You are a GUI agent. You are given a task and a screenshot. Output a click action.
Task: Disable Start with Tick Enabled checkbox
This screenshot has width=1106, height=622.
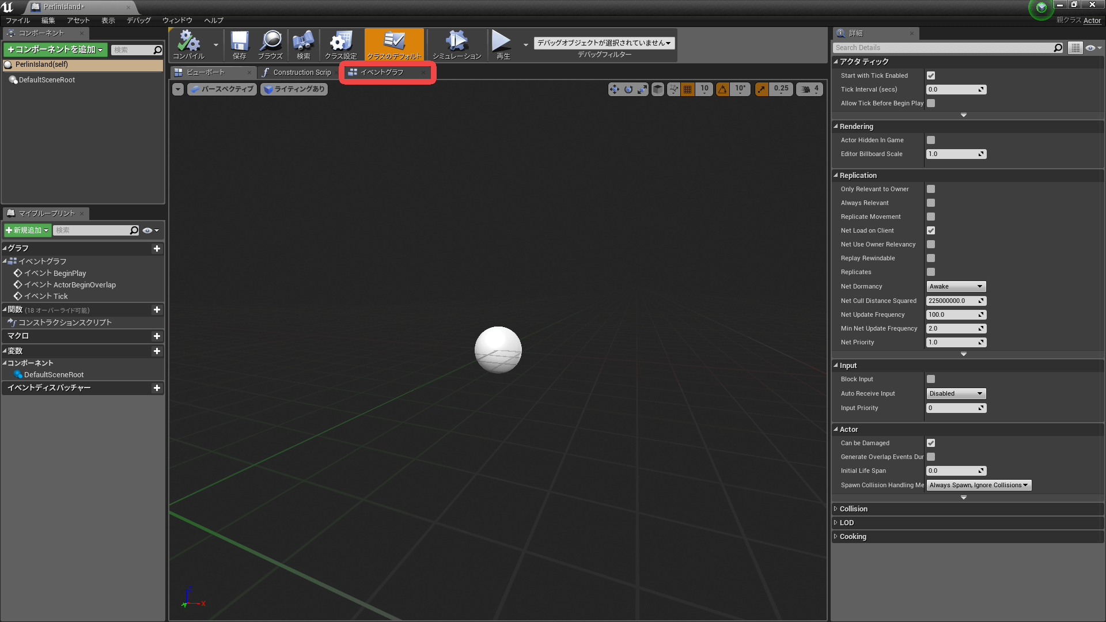[x=931, y=75]
